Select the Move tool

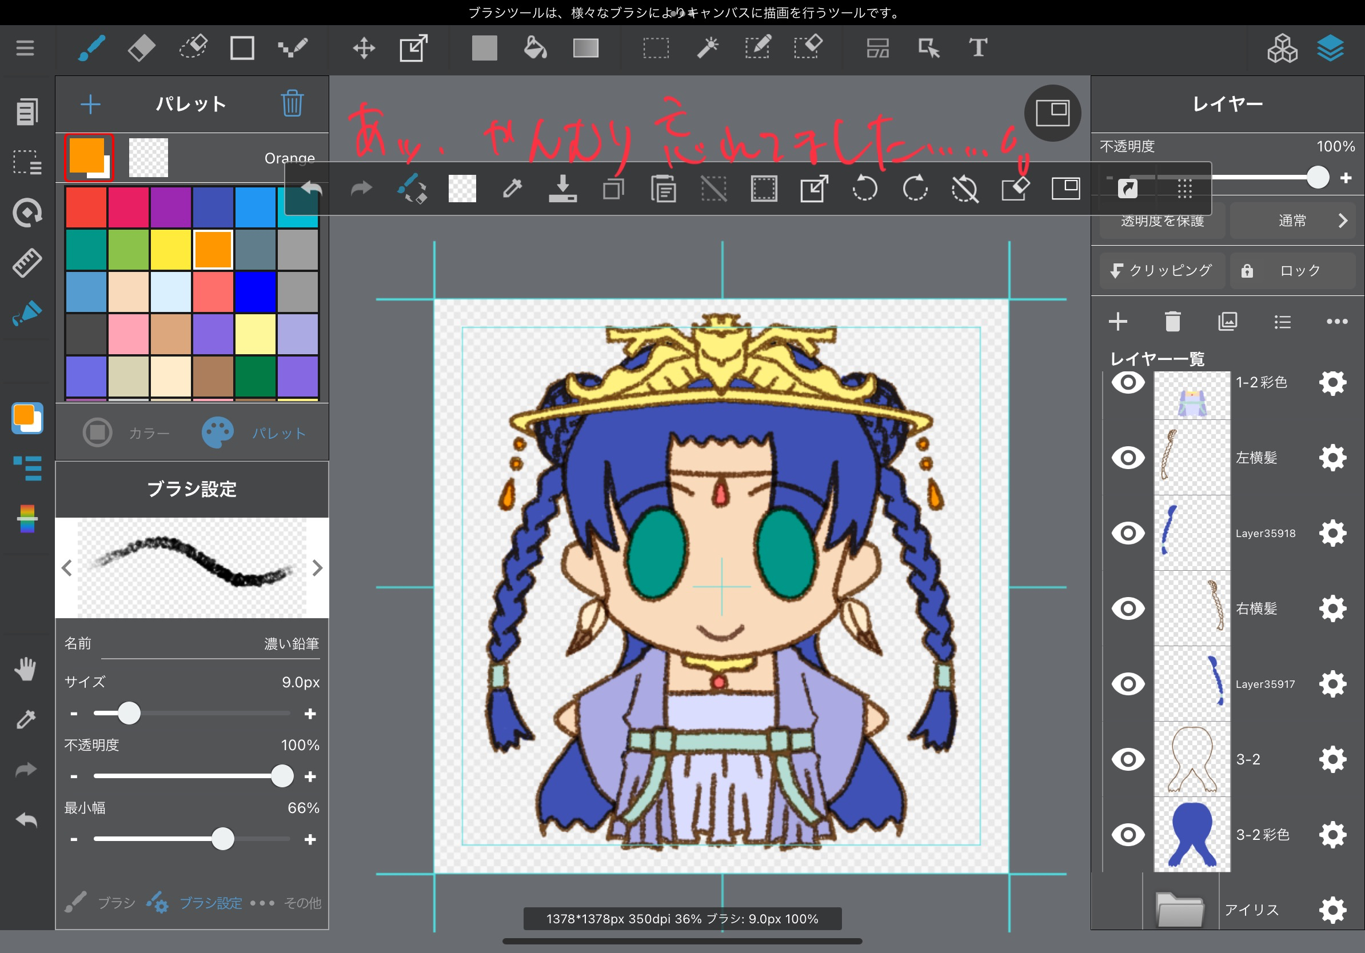[x=363, y=47]
